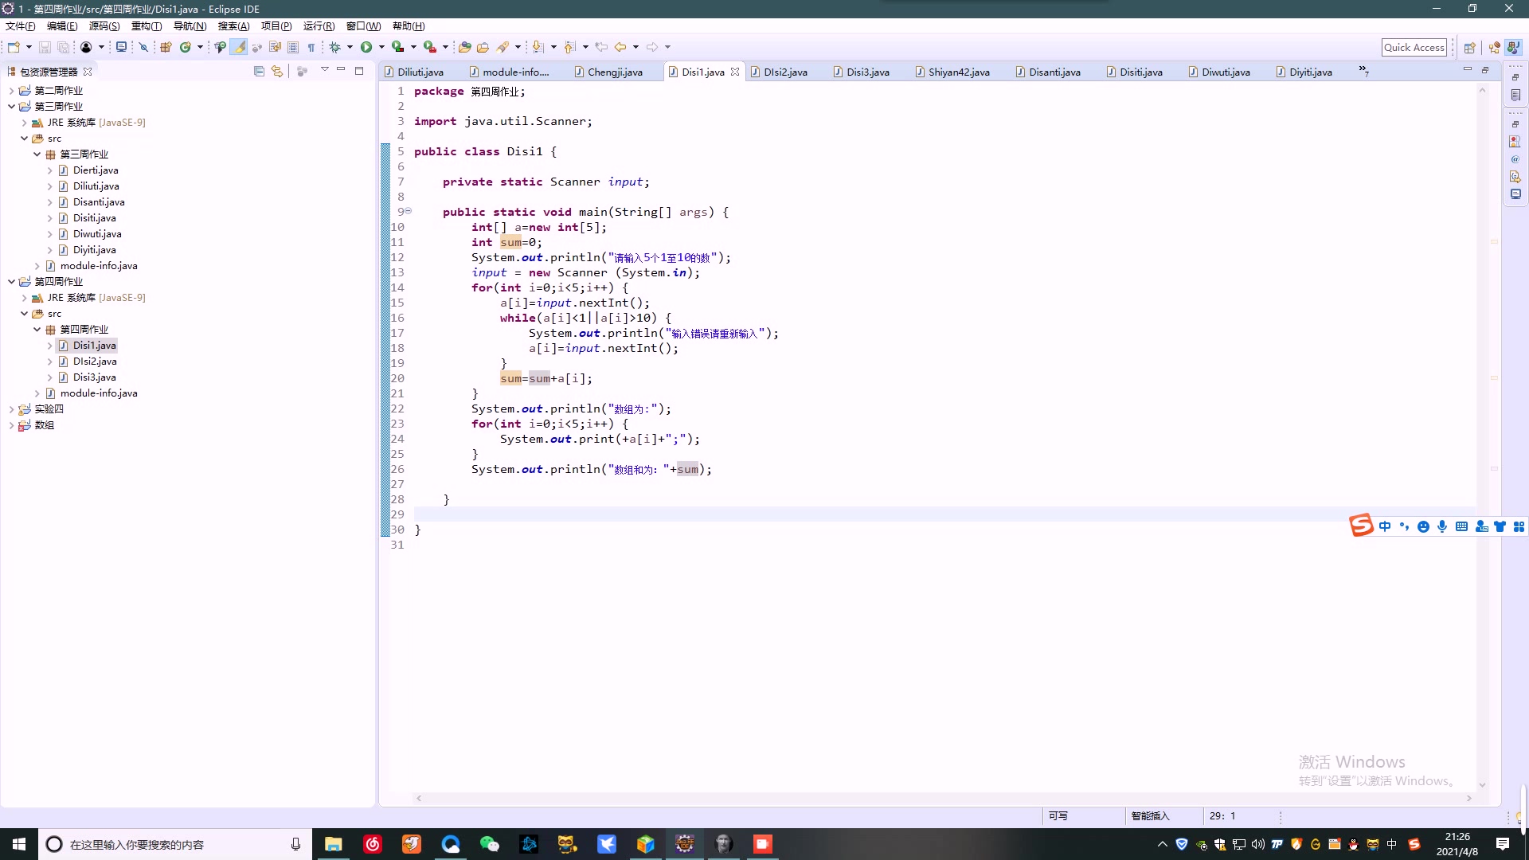Collapse the 第三周作业 project node
The height and width of the screenshot is (860, 1529).
click(x=11, y=106)
